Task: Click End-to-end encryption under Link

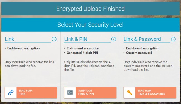Action: click(x=23, y=48)
